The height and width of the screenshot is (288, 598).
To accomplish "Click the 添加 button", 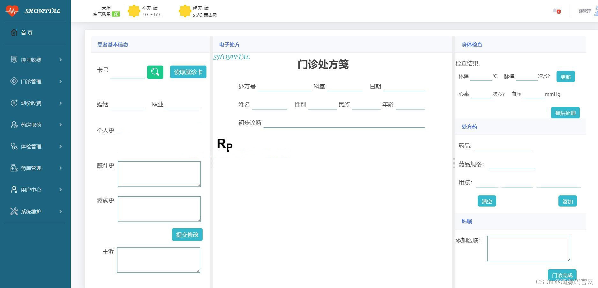I will (x=568, y=201).
